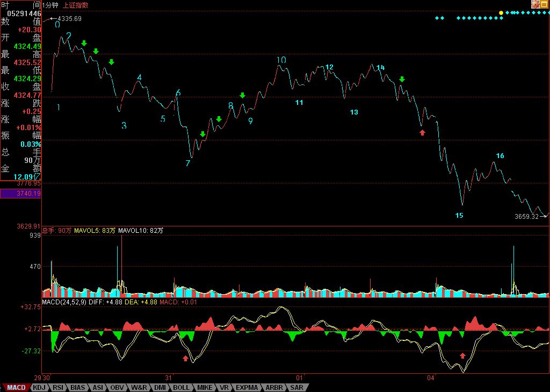
Task: Open the BOLL indicator tab
Action: pos(181,387)
